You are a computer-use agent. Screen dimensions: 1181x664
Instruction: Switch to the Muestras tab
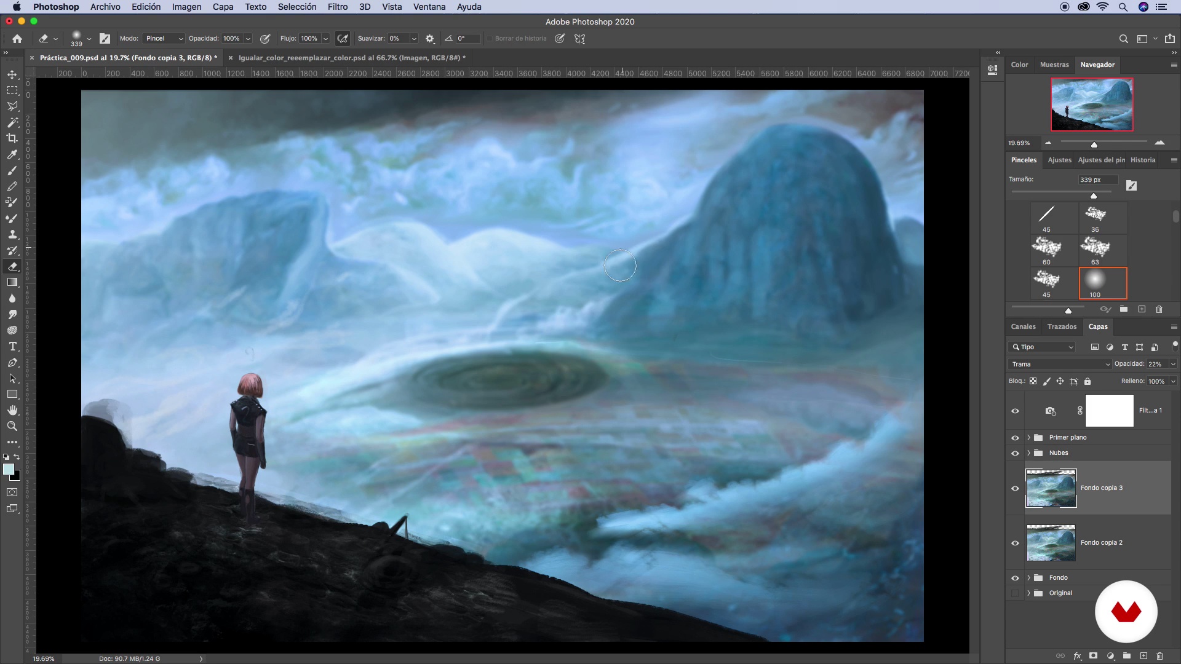[x=1054, y=65]
